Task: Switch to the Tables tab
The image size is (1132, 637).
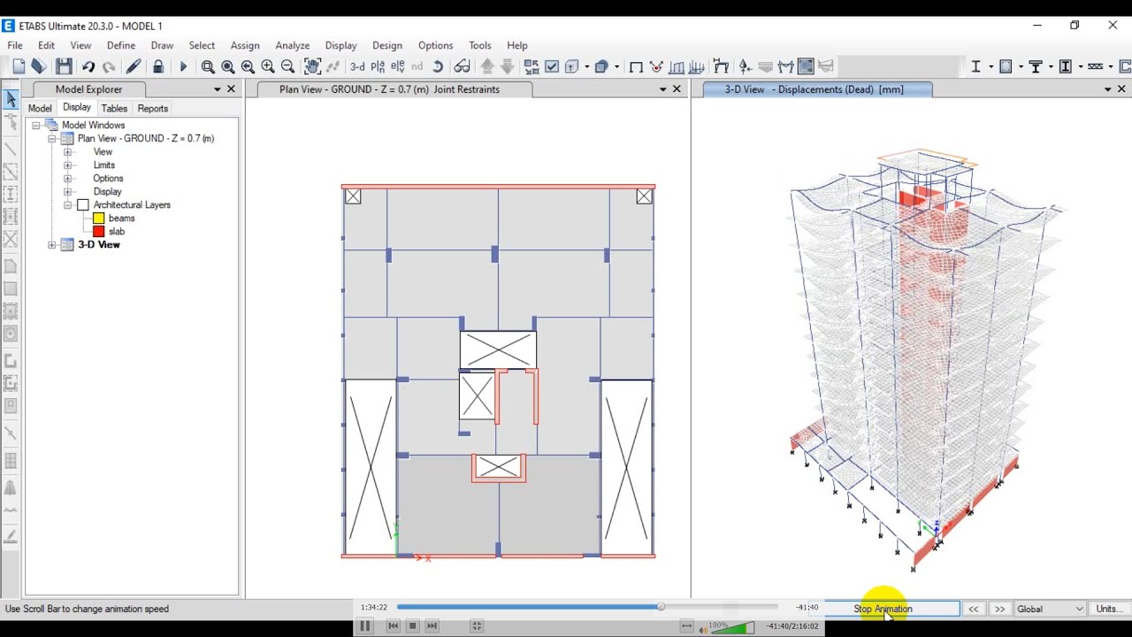Action: (x=114, y=108)
